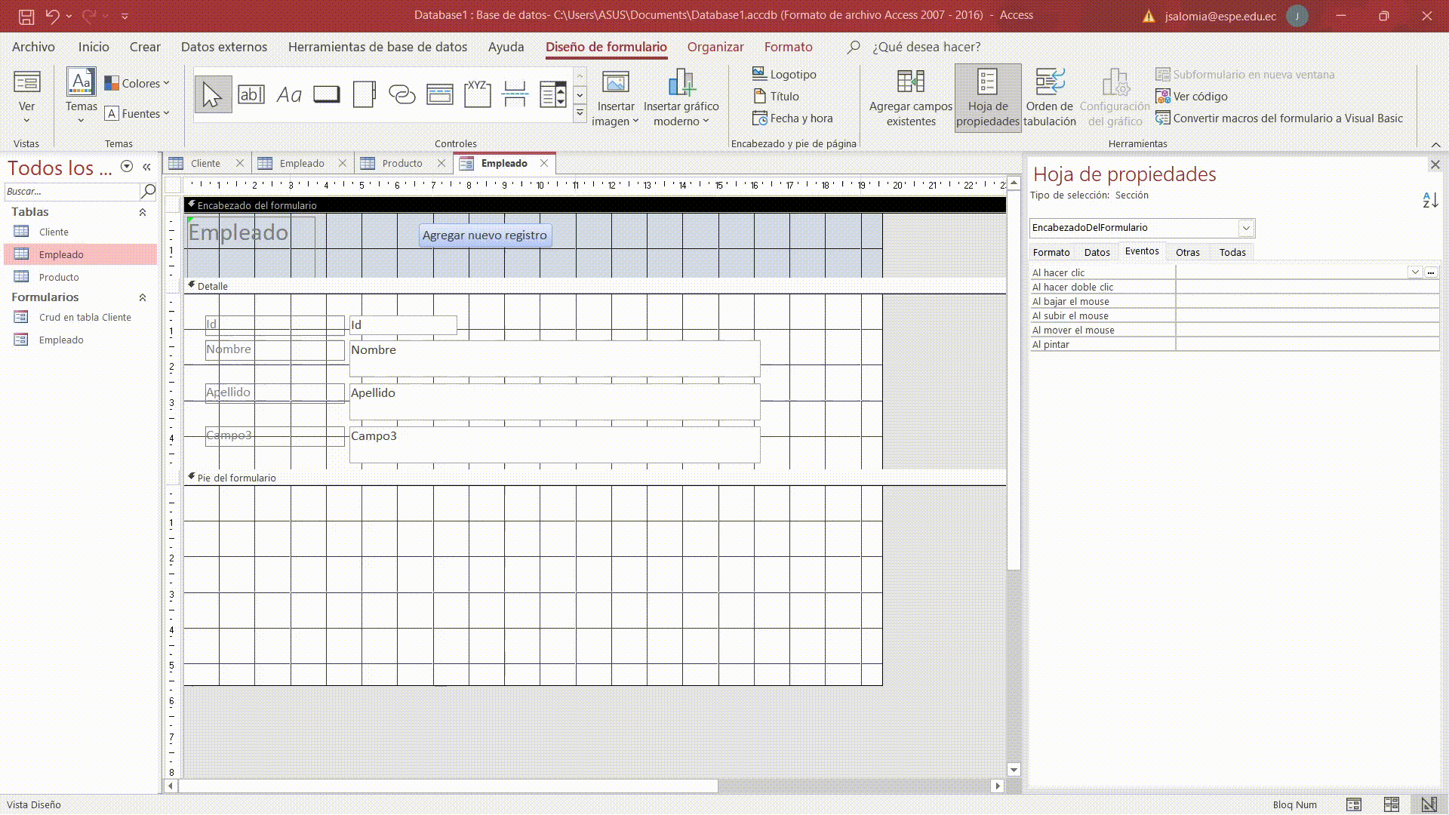Select the Pie del formulario section bar
Image resolution: width=1449 pixels, height=815 pixels.
(595, 478)
